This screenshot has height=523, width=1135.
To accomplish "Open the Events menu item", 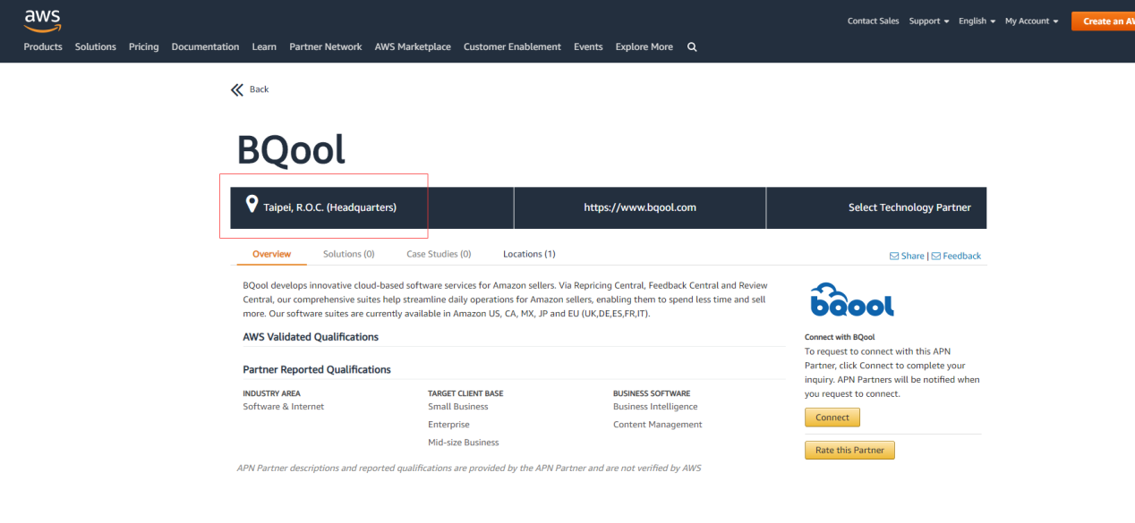I will [588, 46].
